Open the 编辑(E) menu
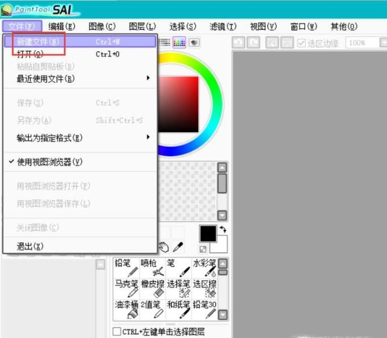This screenshot has height=338, width=387. click(x=62, y=27)
